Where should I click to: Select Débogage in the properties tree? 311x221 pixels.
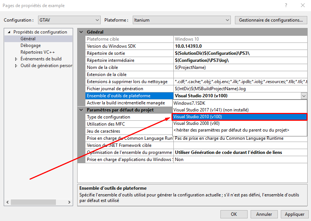[31, 45]
